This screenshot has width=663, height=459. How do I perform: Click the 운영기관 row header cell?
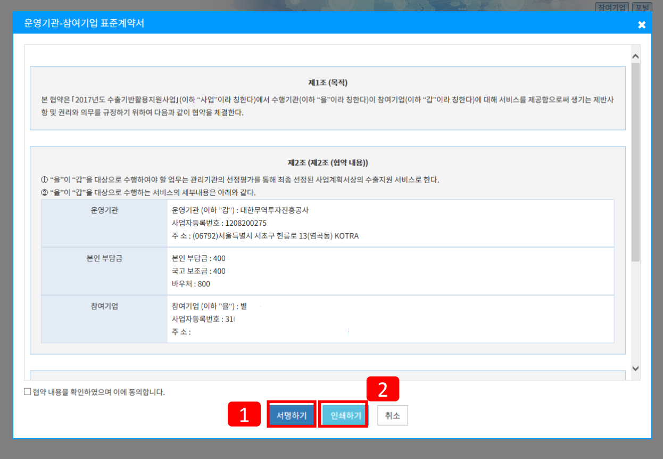point(104,223)
